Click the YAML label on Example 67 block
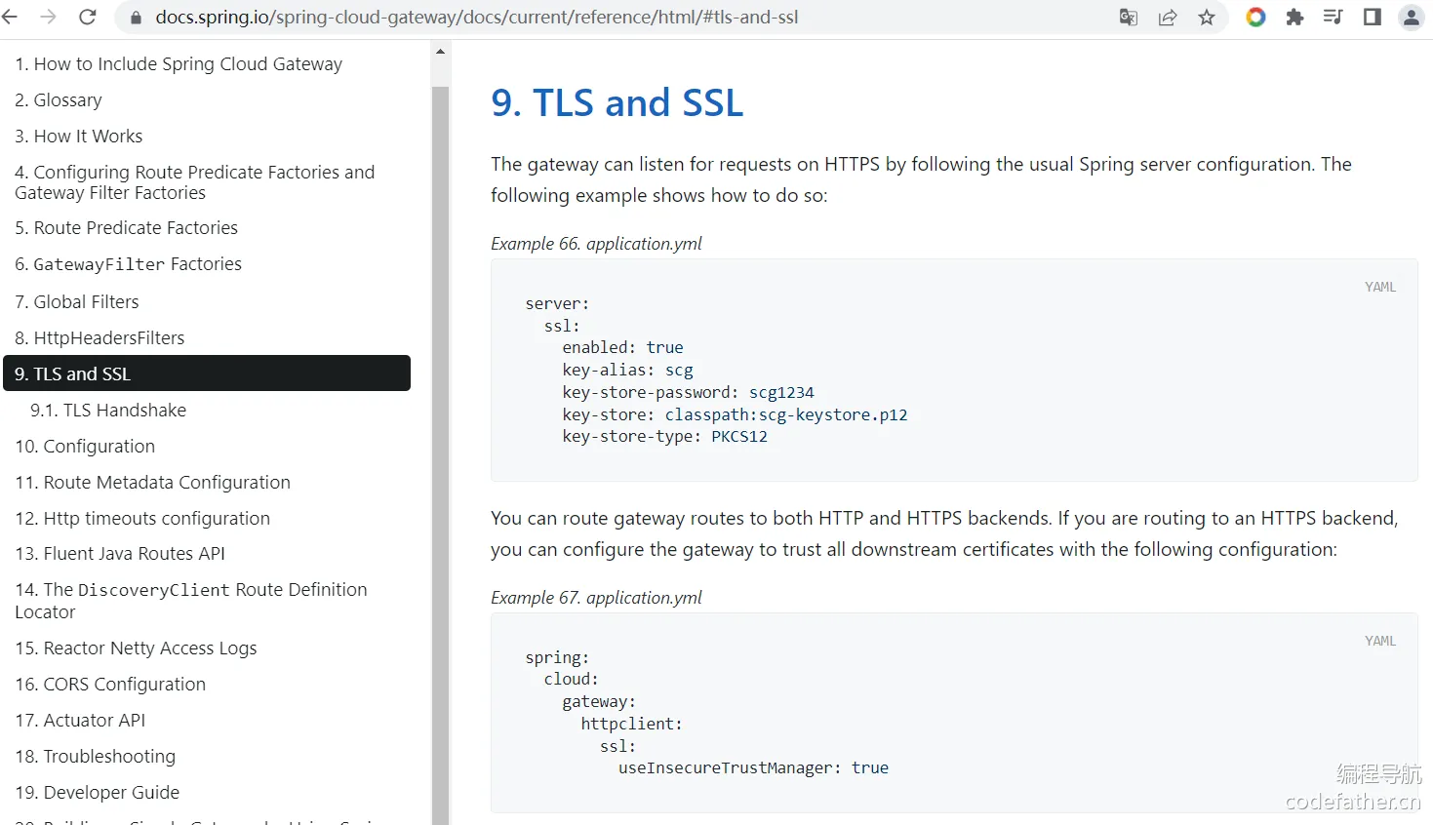Viewport: 1433px width, 825px height. (1380, 641)
